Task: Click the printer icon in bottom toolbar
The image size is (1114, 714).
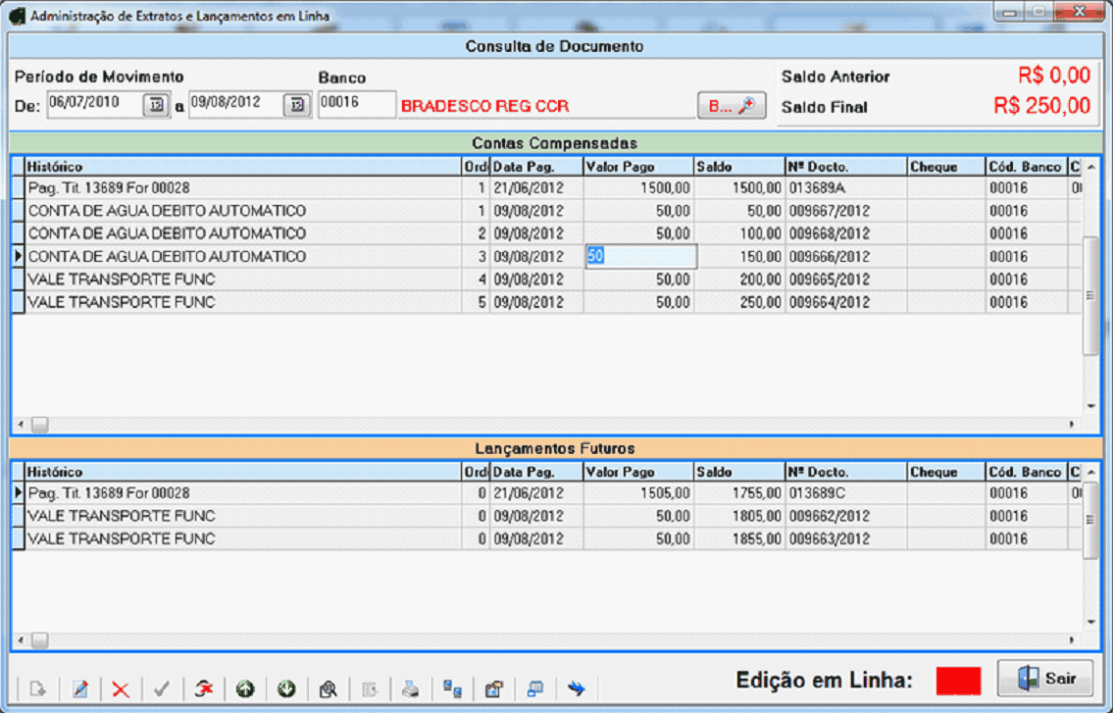Action: pyautogui.click(x=411, y=688)
